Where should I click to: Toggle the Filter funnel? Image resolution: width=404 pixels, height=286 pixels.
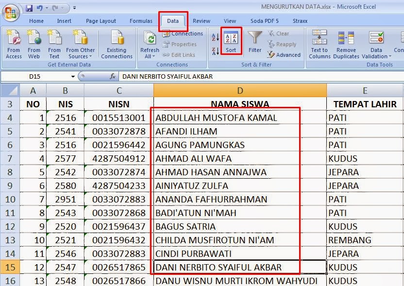(x=255, y=42)
